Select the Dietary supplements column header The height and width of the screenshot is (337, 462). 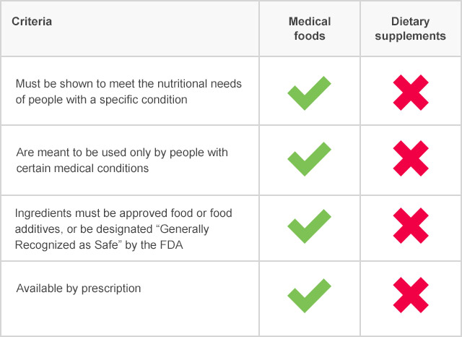click(411, 29)
